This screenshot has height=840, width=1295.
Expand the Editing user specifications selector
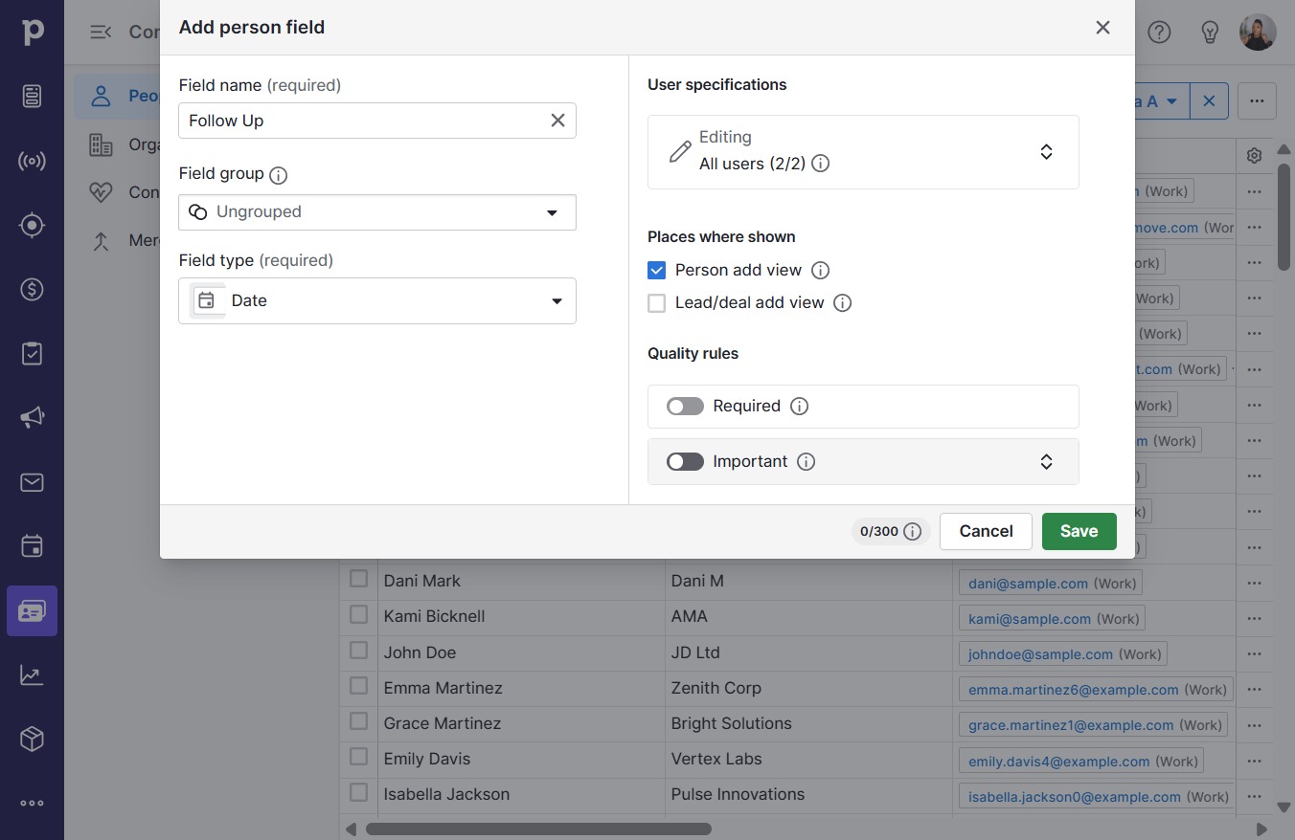pyautogui.click(x=863, y=152)
